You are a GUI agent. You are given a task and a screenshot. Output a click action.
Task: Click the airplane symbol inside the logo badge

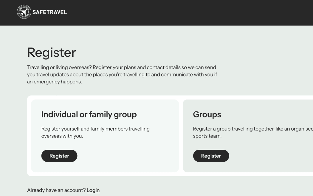click(24, 12)
